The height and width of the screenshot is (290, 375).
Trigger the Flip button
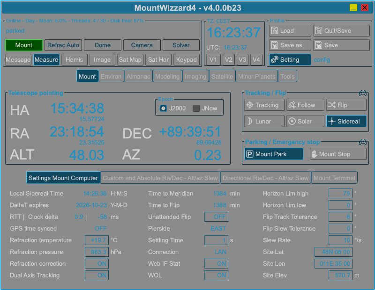click(346, 105)
